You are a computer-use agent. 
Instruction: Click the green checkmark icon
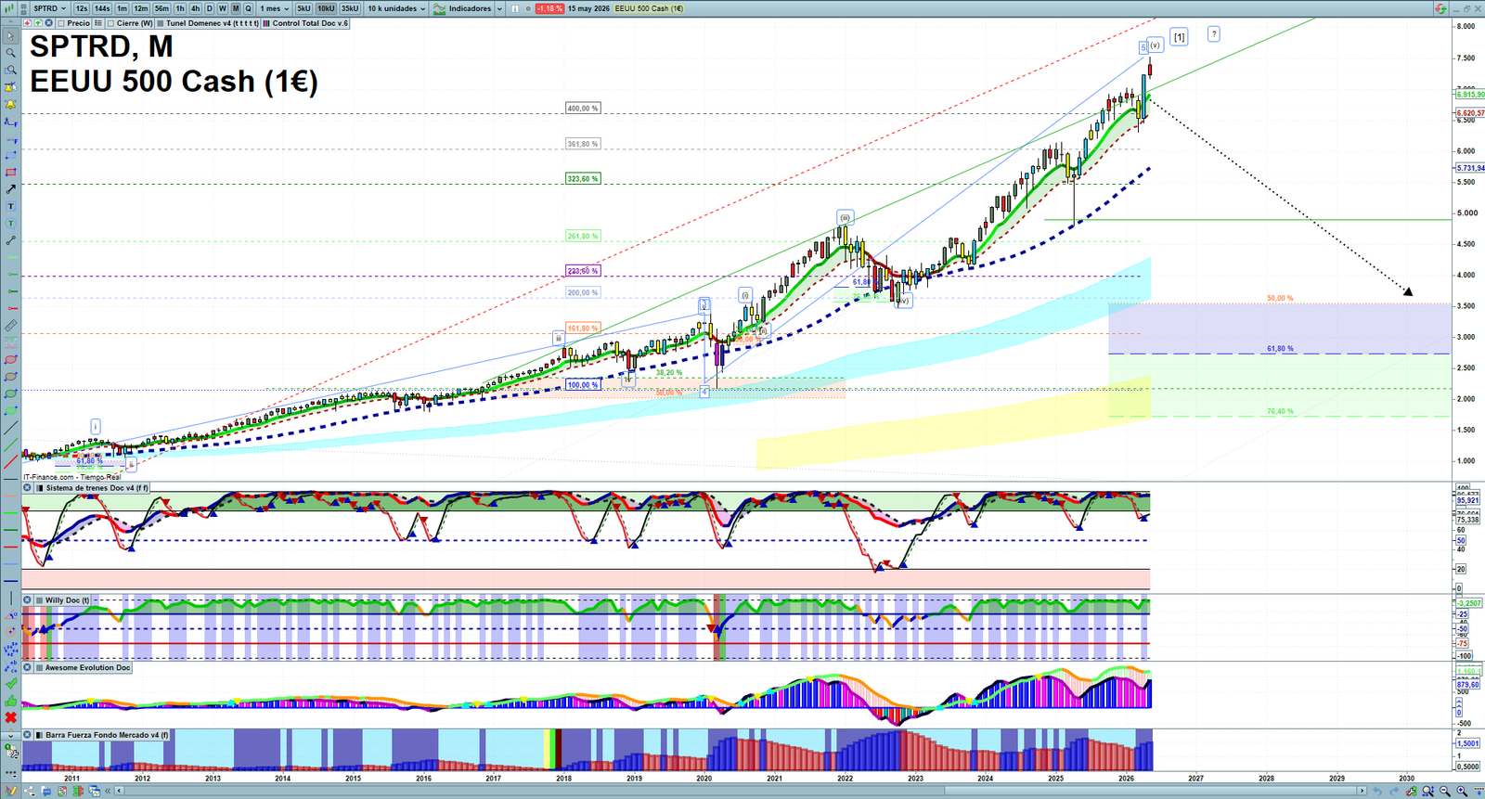click(x=10, y=684)
